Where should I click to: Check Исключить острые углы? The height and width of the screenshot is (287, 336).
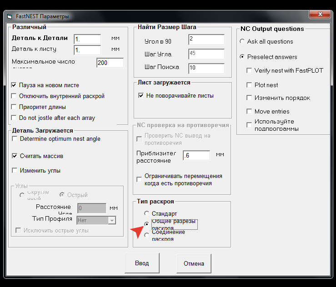[x=18, y=231]
